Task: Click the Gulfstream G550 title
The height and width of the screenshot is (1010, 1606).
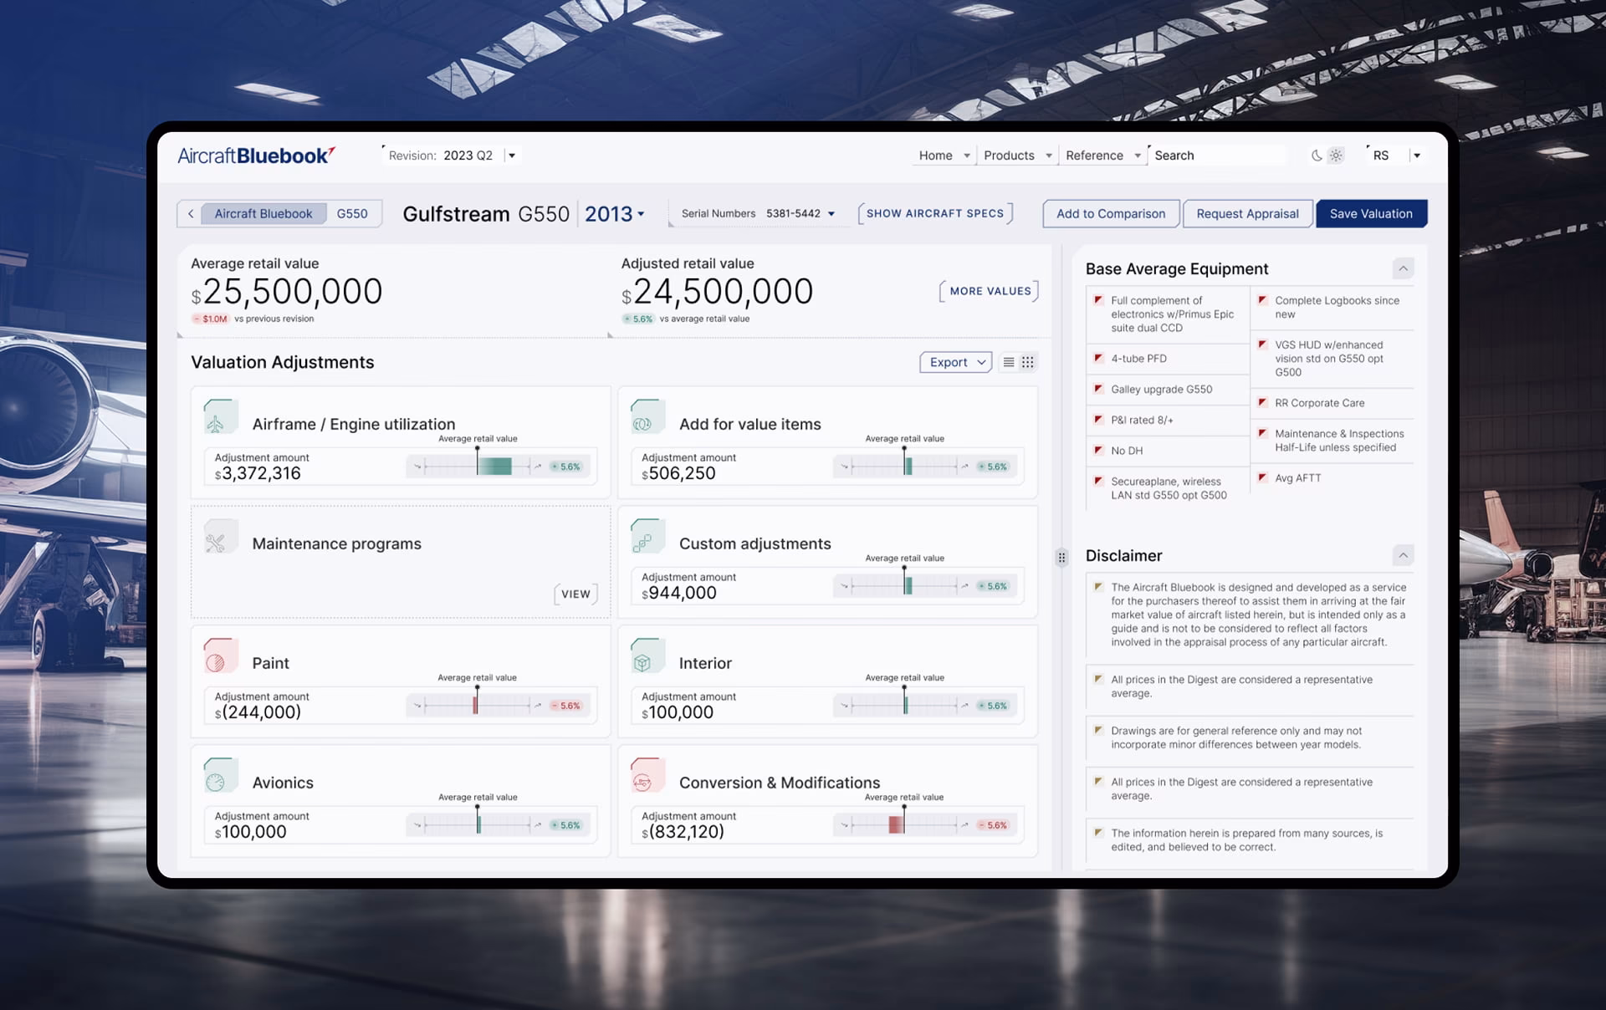Action: 486,214
